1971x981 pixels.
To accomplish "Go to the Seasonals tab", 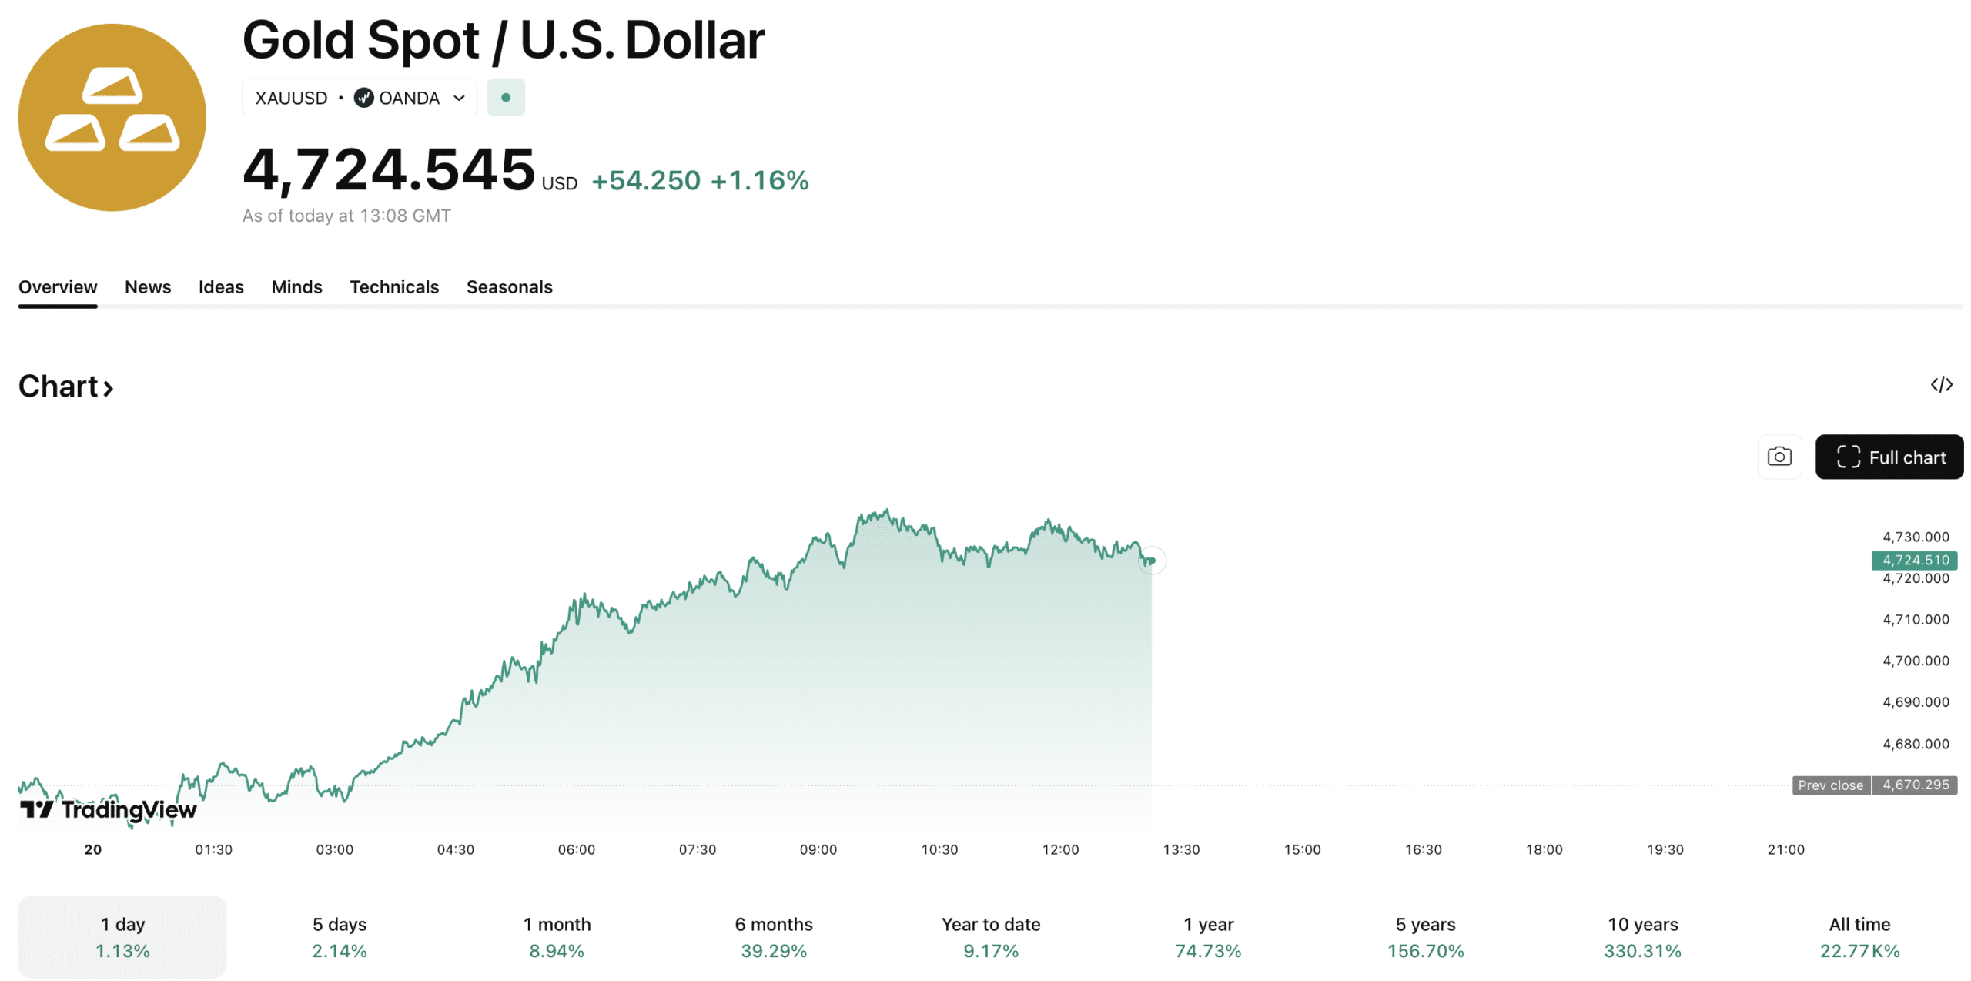I will coord(509,287).
